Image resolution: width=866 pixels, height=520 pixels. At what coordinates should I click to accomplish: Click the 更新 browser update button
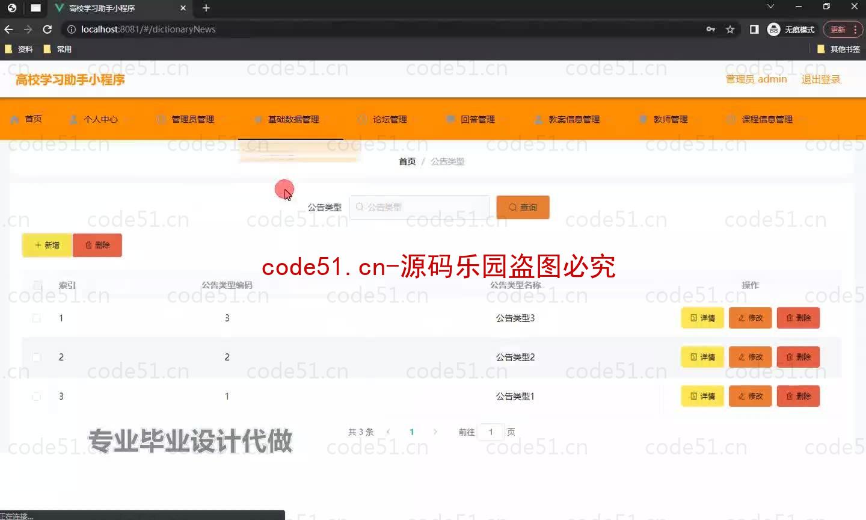pyautogui.click(x=838, y=29)
